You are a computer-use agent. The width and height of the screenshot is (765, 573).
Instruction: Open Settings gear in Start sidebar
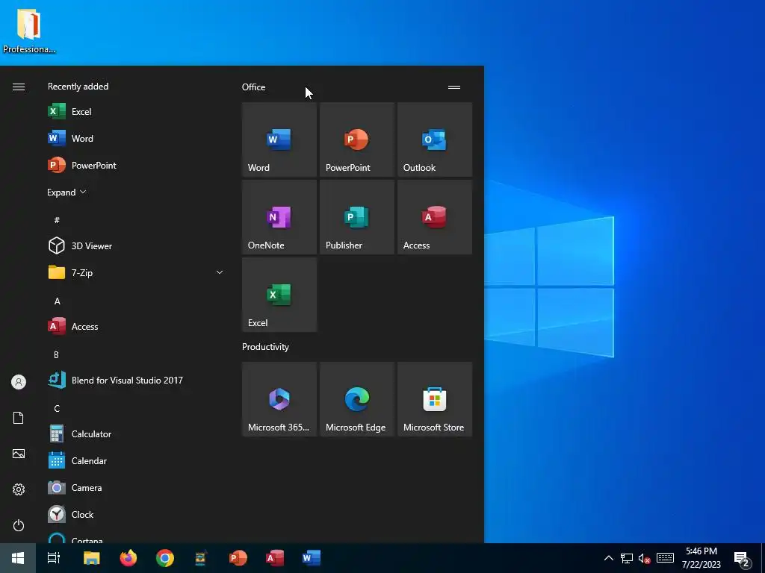point(19,489)
